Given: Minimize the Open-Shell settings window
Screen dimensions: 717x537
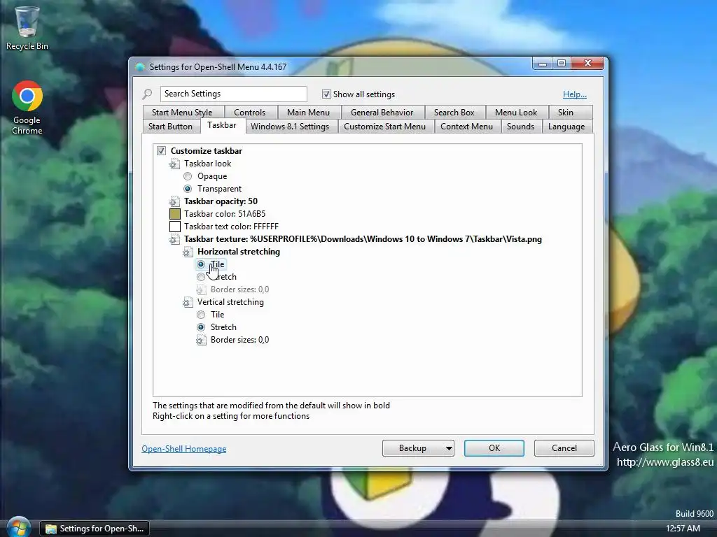Looking at the screenshot, I should 543,64.
